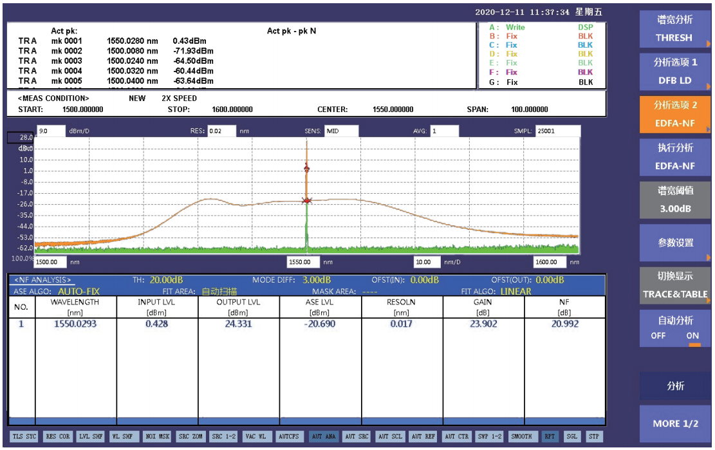Click the 分析 soft key

pos(675,386)
